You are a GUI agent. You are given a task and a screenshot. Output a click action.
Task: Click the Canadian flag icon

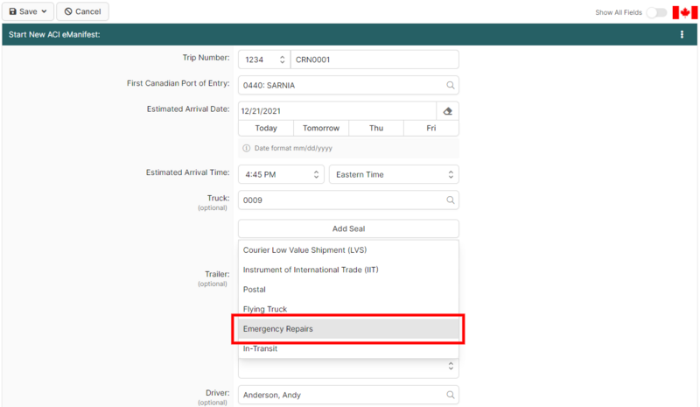click(684, 12)
